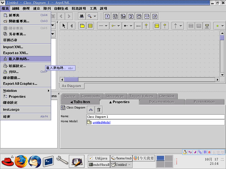Click the Name field containing Class Diagram 1
Viewport: 226px width, 169px height.
click(x=156, y=117)
